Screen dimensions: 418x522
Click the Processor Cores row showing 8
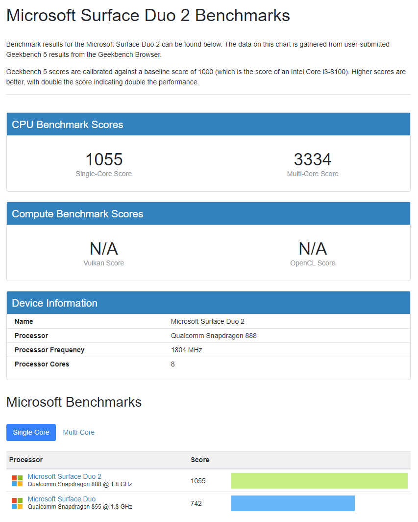[x=172, y=364]
